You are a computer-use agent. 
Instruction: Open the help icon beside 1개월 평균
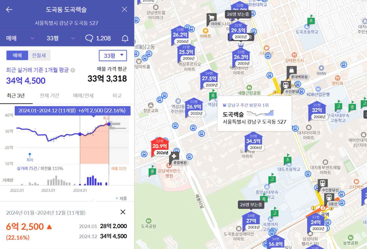tap(73, 70)
